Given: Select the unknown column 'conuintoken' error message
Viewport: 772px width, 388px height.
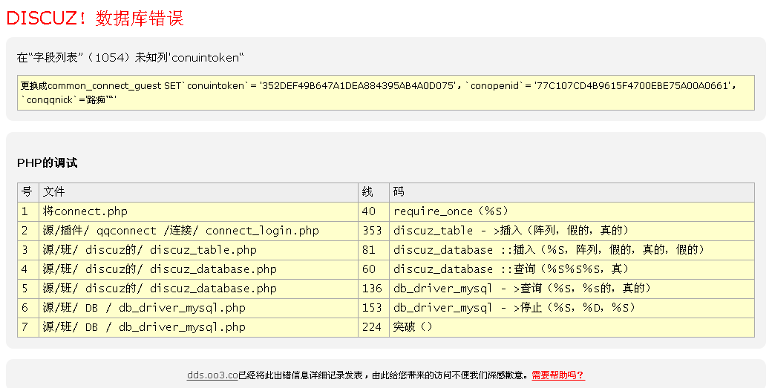Looking at the screenshot, I should (x=131, y=58).
